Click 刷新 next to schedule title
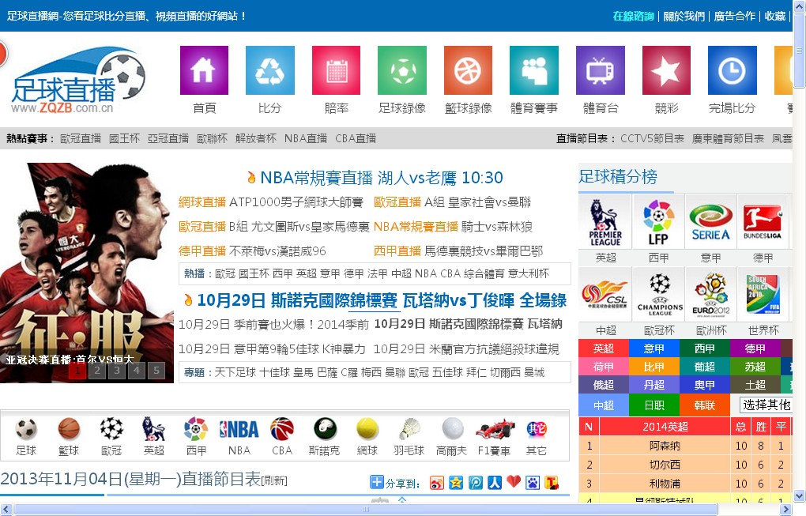The height and width of the screenshot is (516, 806). coord(274,480)
